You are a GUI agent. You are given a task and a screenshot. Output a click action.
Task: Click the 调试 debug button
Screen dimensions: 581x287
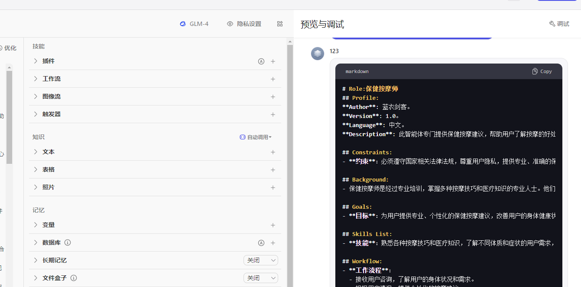(559, 24)
